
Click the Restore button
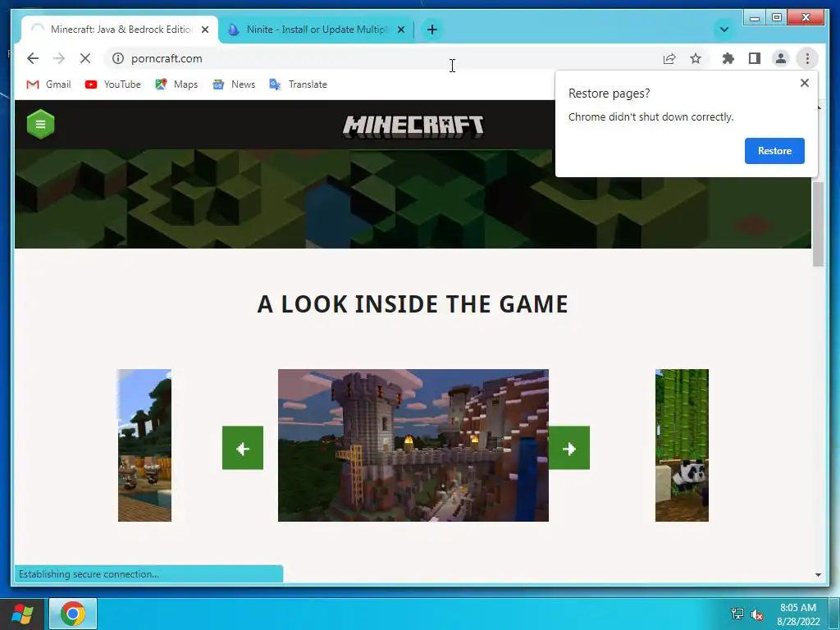[774, 151]
